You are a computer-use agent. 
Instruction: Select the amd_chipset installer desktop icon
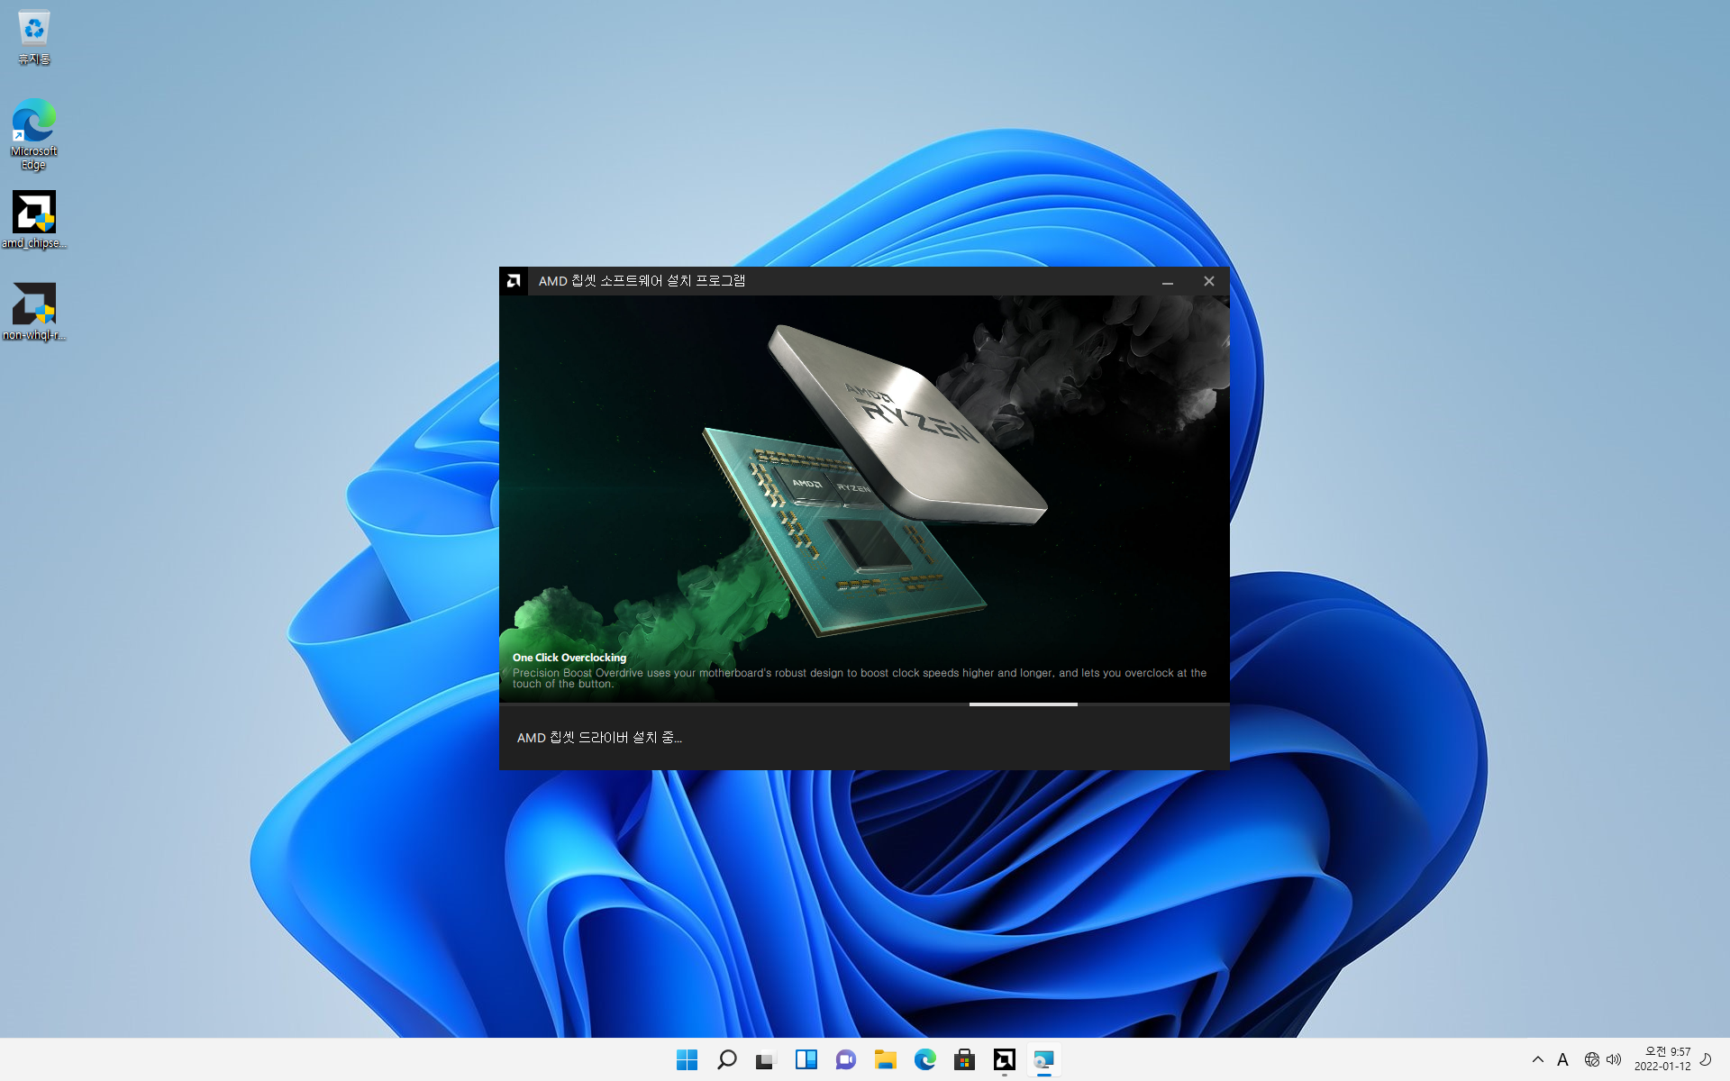(x=33, y=219)
